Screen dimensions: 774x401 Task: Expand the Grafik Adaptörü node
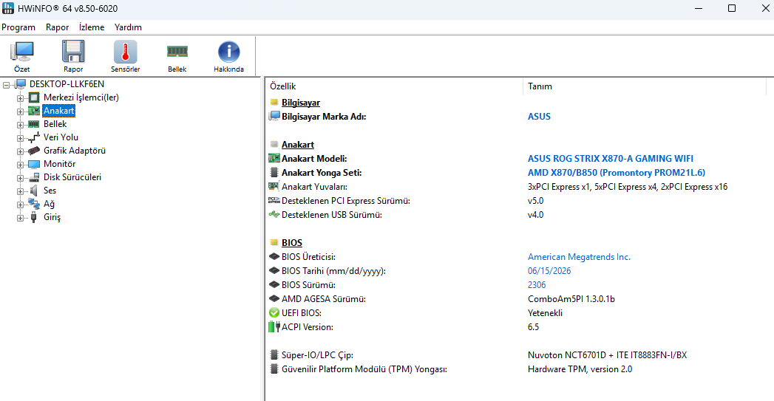pyautogui.click(x=20, y=151)
